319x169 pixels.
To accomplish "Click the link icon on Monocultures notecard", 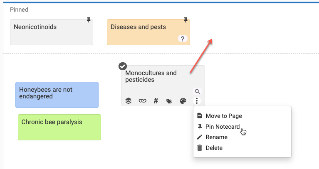I will tap(142, 101).
